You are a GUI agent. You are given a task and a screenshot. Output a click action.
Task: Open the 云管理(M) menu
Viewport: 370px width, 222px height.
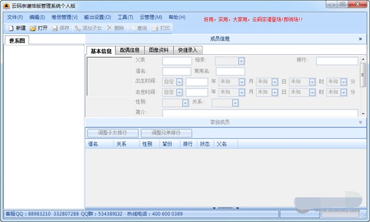pos(151,17)
